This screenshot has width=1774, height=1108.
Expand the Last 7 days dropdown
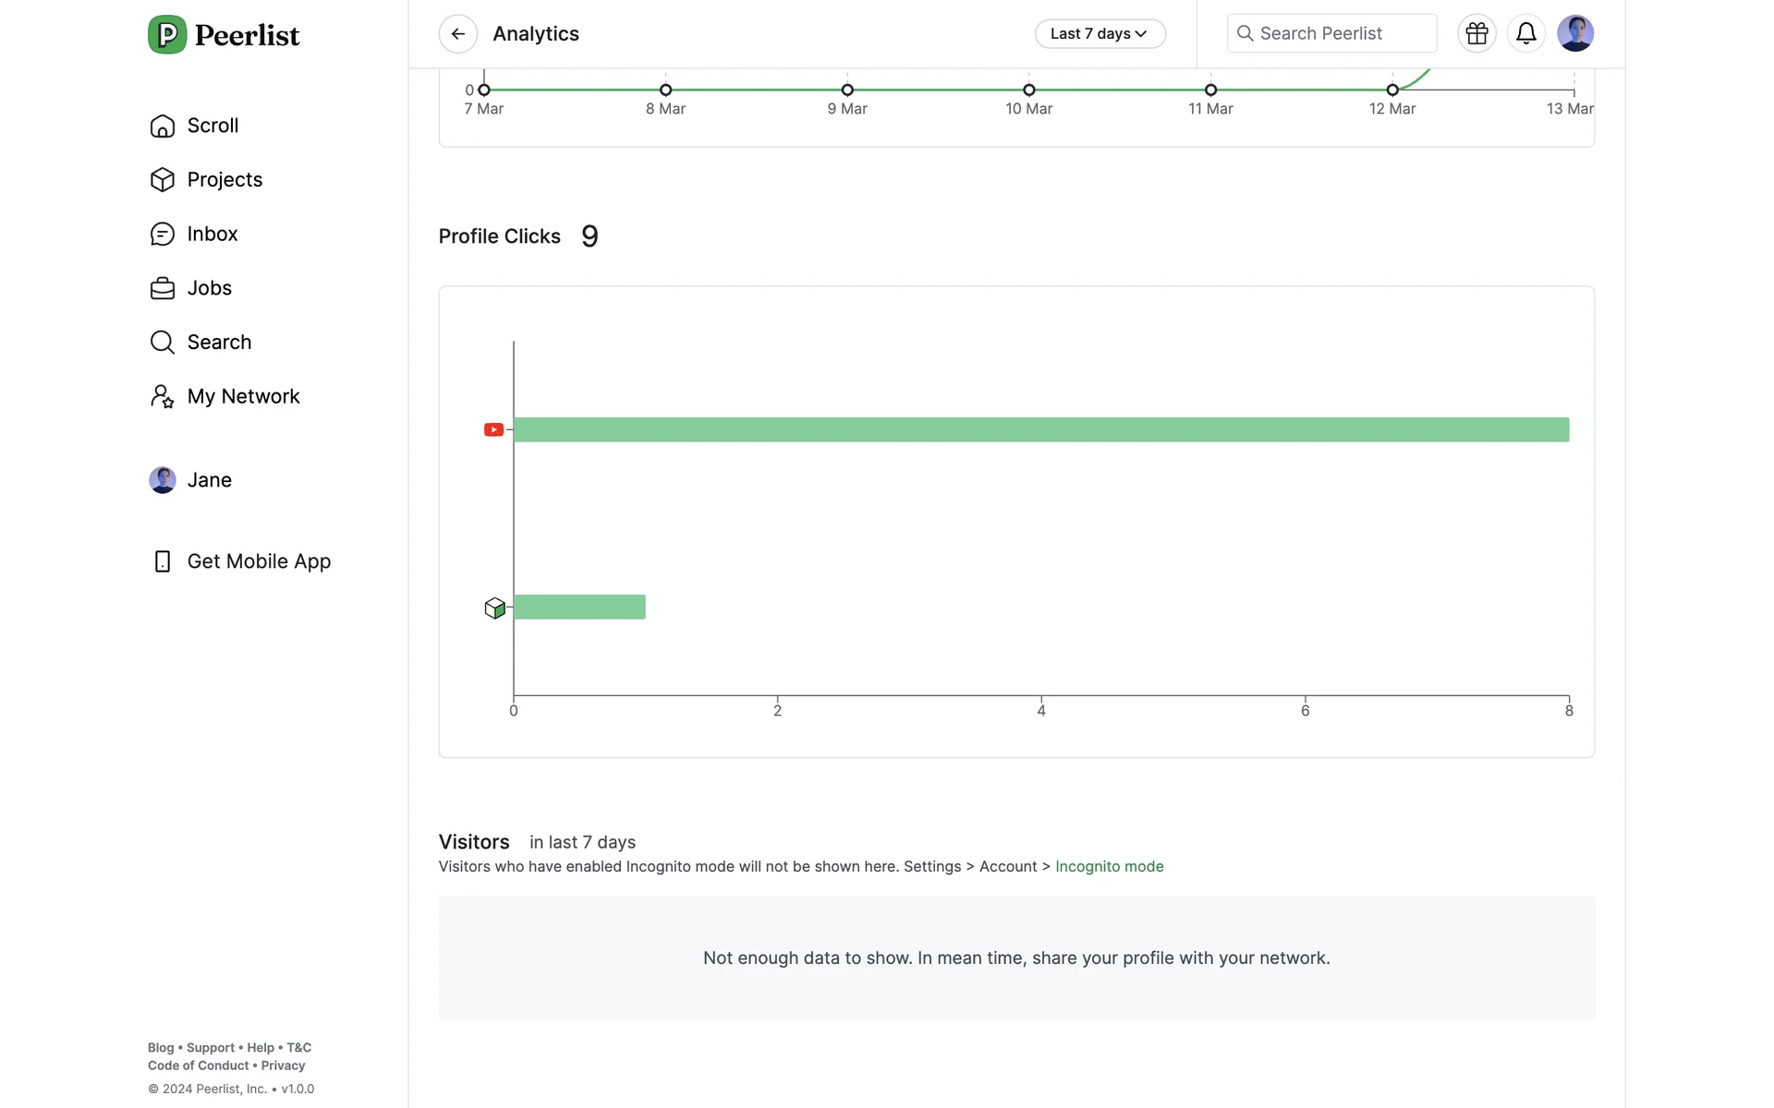(1100, 34)
